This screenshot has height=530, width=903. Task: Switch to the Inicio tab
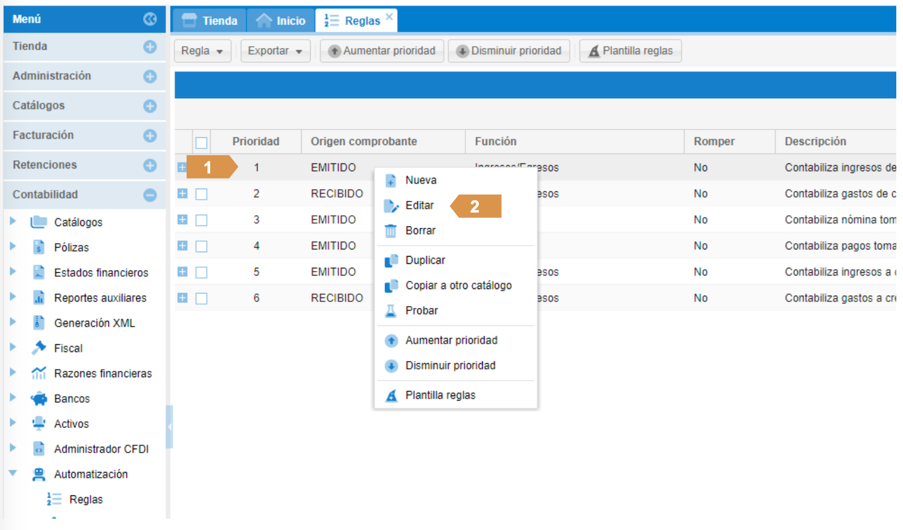point(281,21)
